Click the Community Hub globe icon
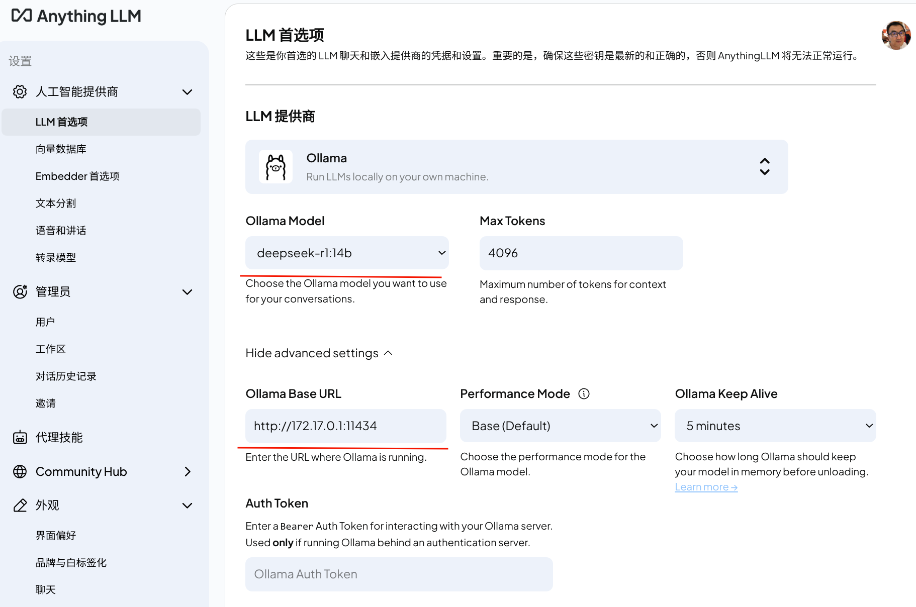Image resolution: width=916 pixels, height=607 pixels. (20, 471)
